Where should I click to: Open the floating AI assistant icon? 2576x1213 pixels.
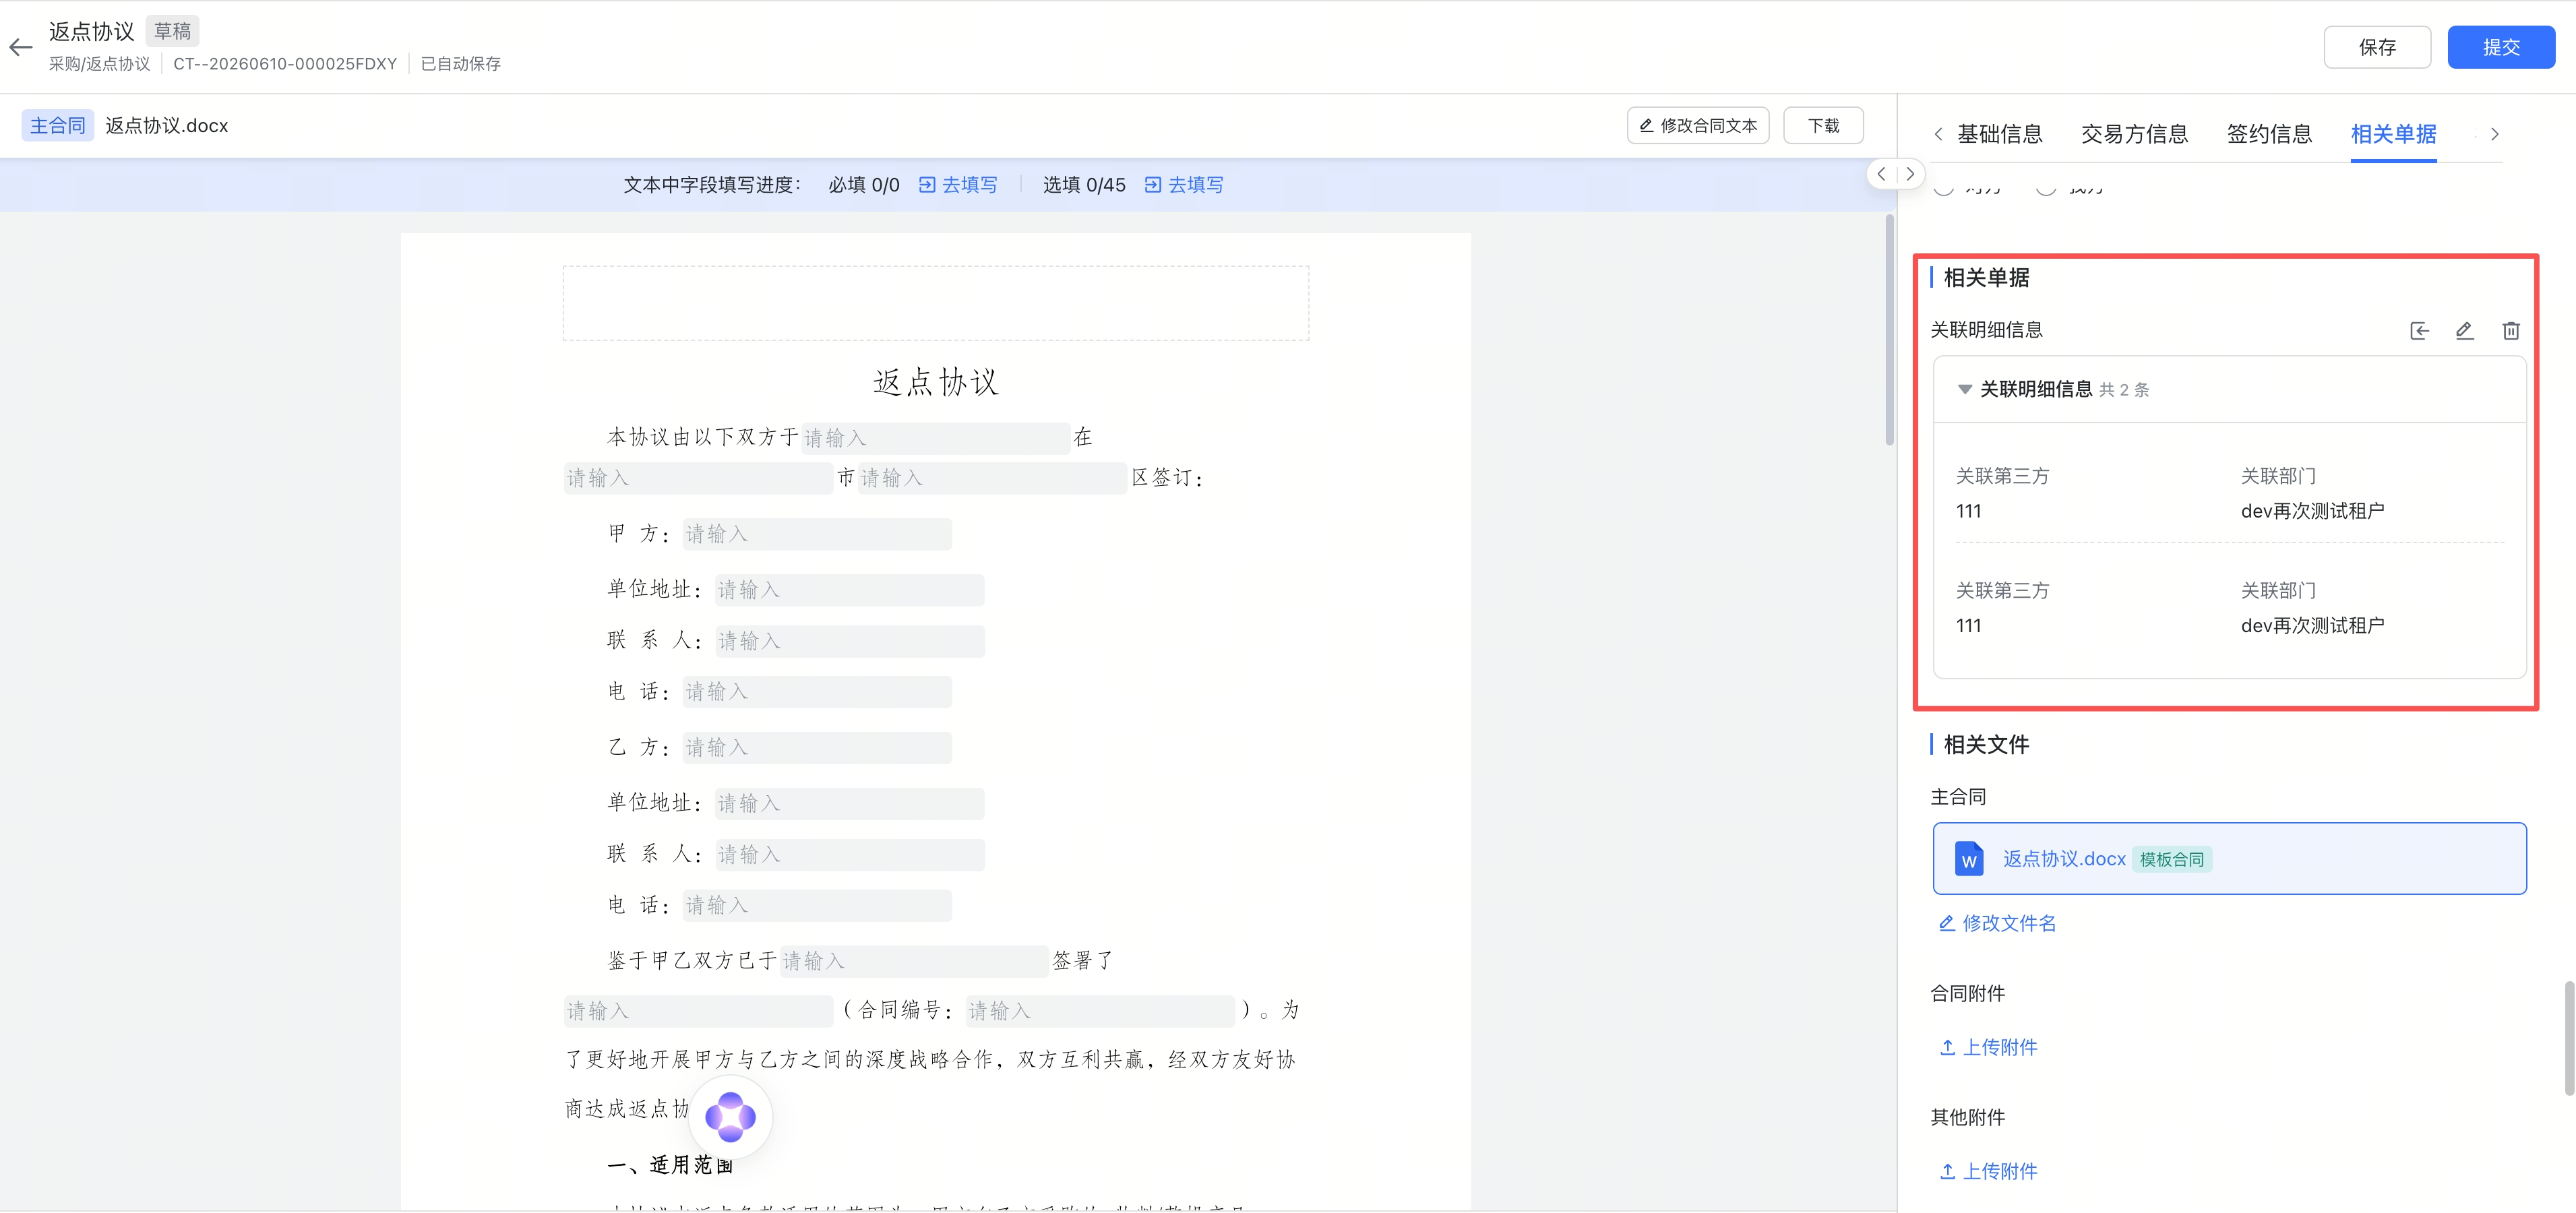pyautogui.click(x=730, y=1116)
